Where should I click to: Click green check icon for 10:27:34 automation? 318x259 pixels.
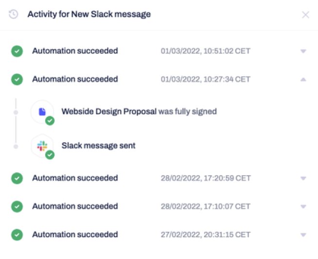[17, 79]
